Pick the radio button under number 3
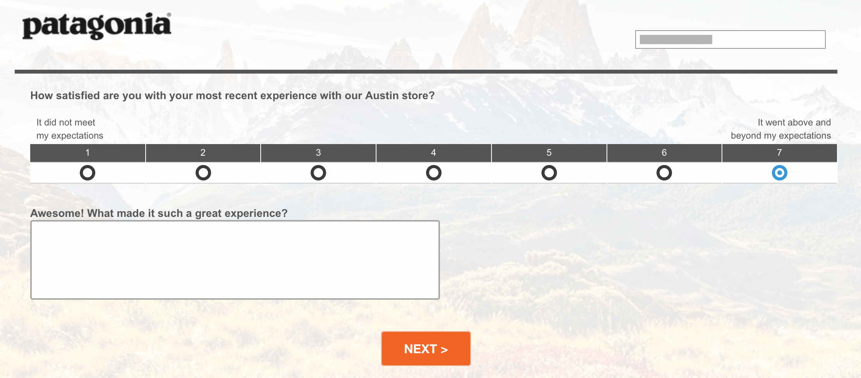The height and width of the screenshot is (378, 861). pos(318,173)
